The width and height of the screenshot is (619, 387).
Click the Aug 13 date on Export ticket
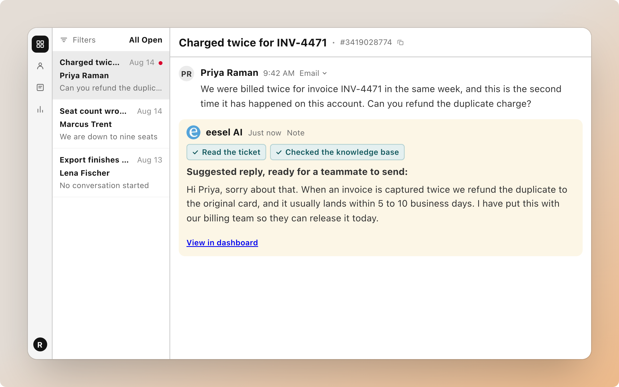pyautogui.click(x=150, y=160)
